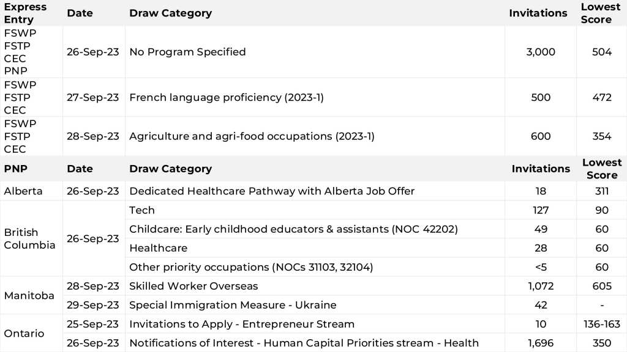Select the 1,696 invitations value
627x352 pixels.
tap(541, 343)
